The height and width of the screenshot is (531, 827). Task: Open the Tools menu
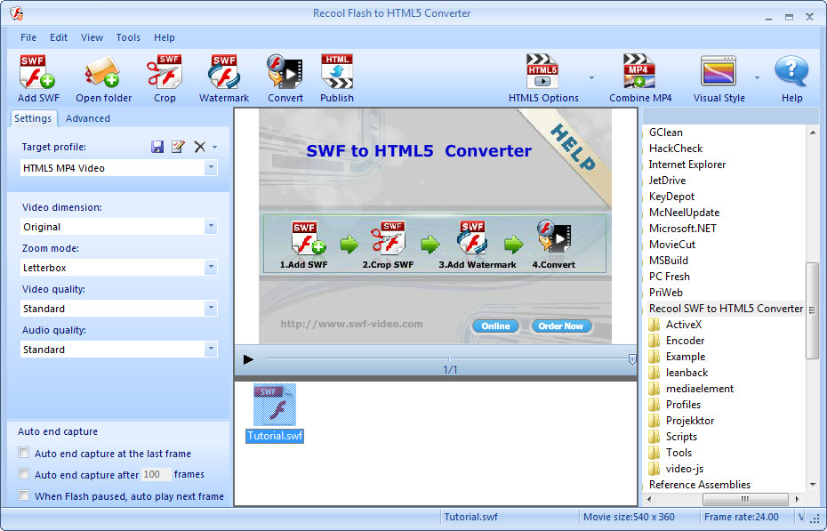pyautogui.click(x=128, y=37)
